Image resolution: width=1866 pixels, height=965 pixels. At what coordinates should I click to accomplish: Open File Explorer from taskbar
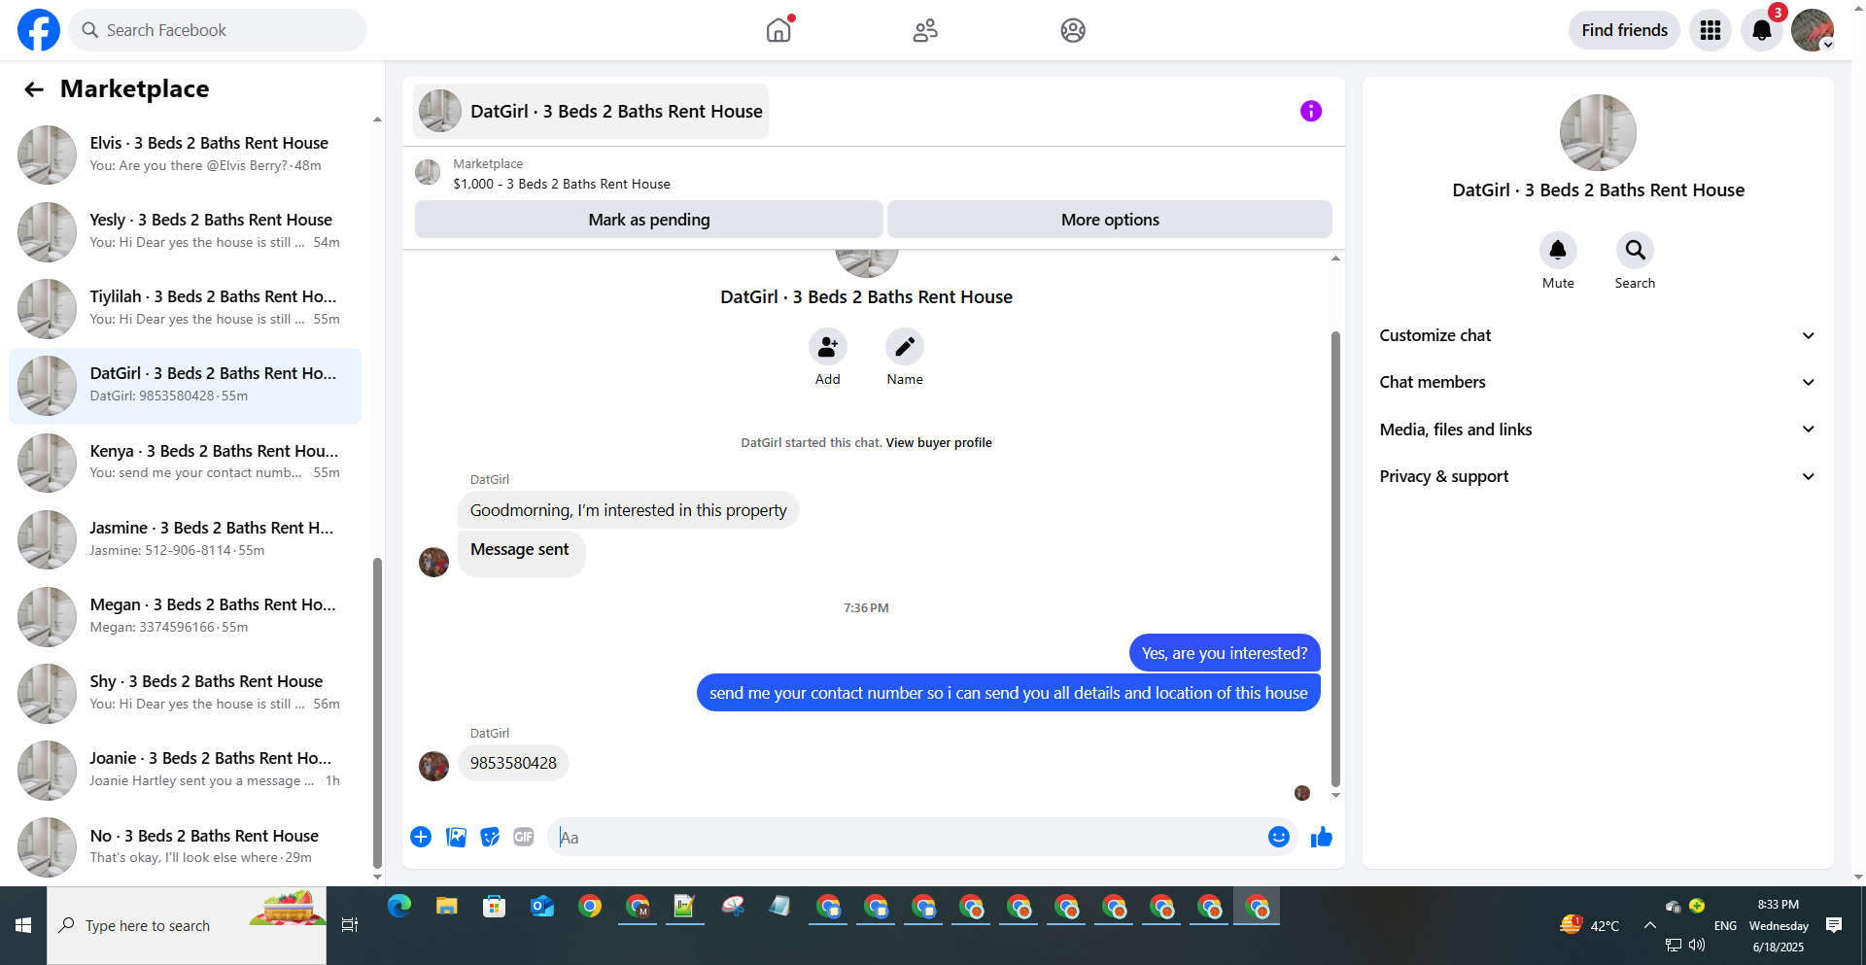coord(447,907)
